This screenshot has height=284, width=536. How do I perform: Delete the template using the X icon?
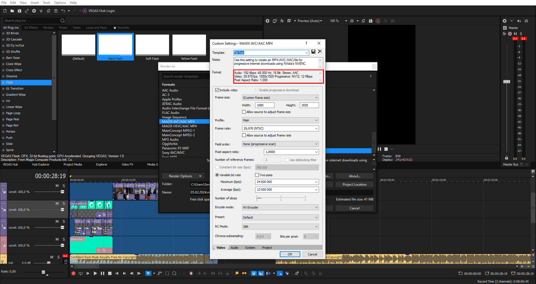(x=320, y=51)
